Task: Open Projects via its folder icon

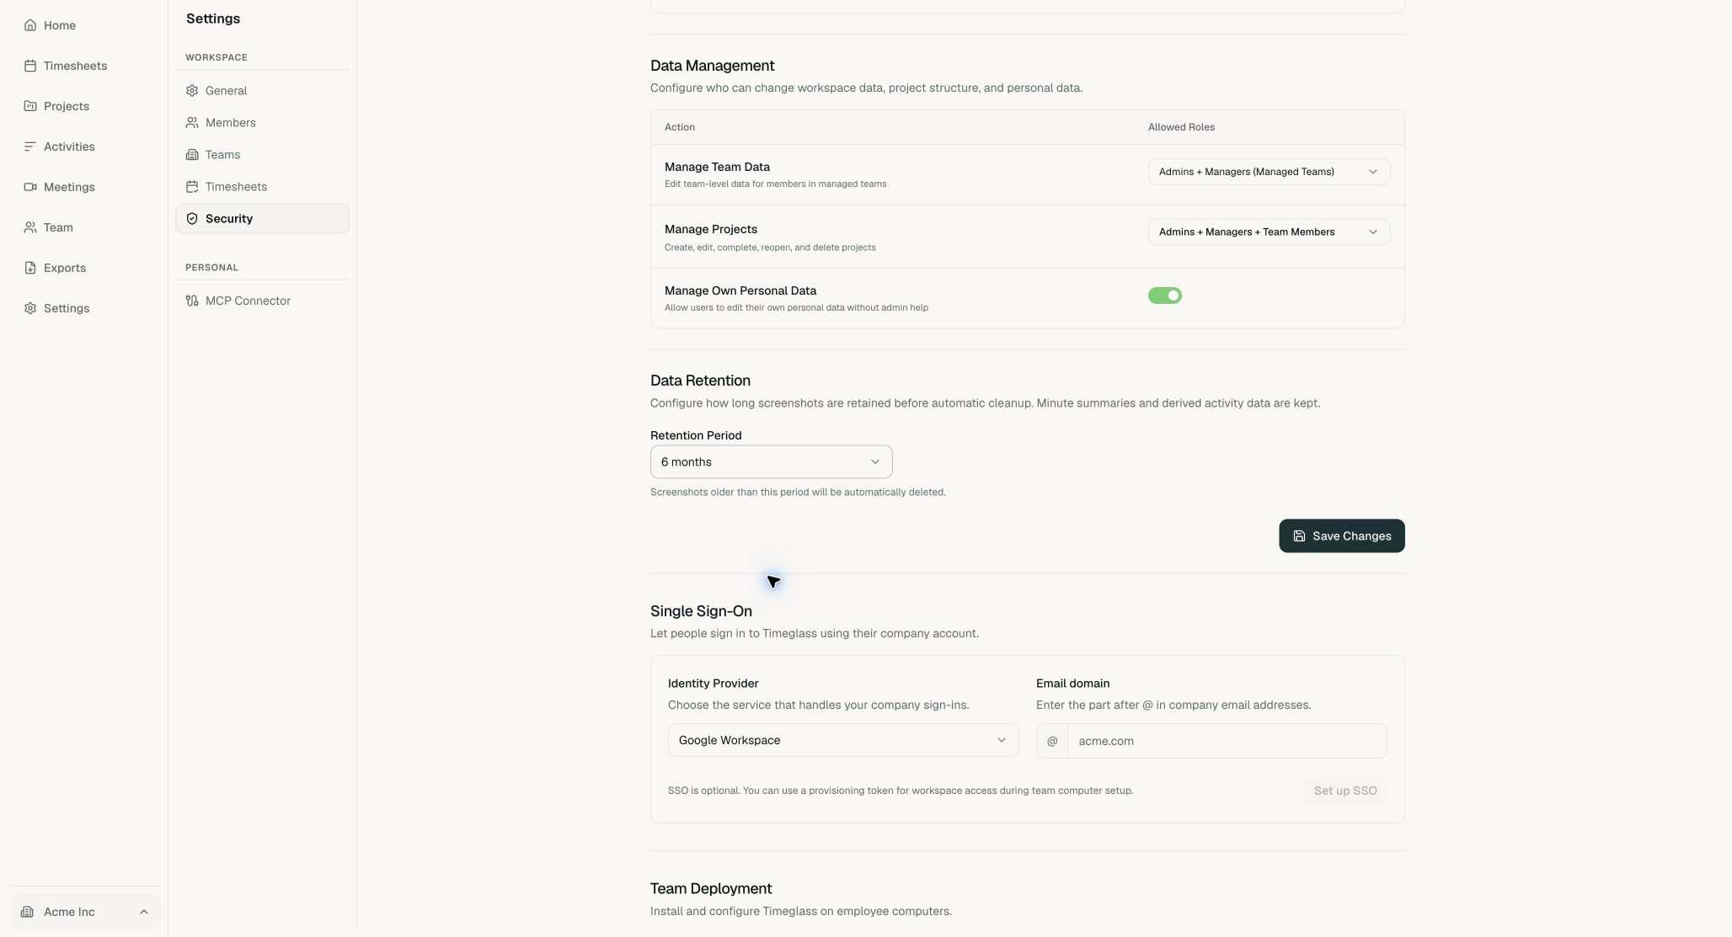Action: pyautogui.click(x=30, y=106)
